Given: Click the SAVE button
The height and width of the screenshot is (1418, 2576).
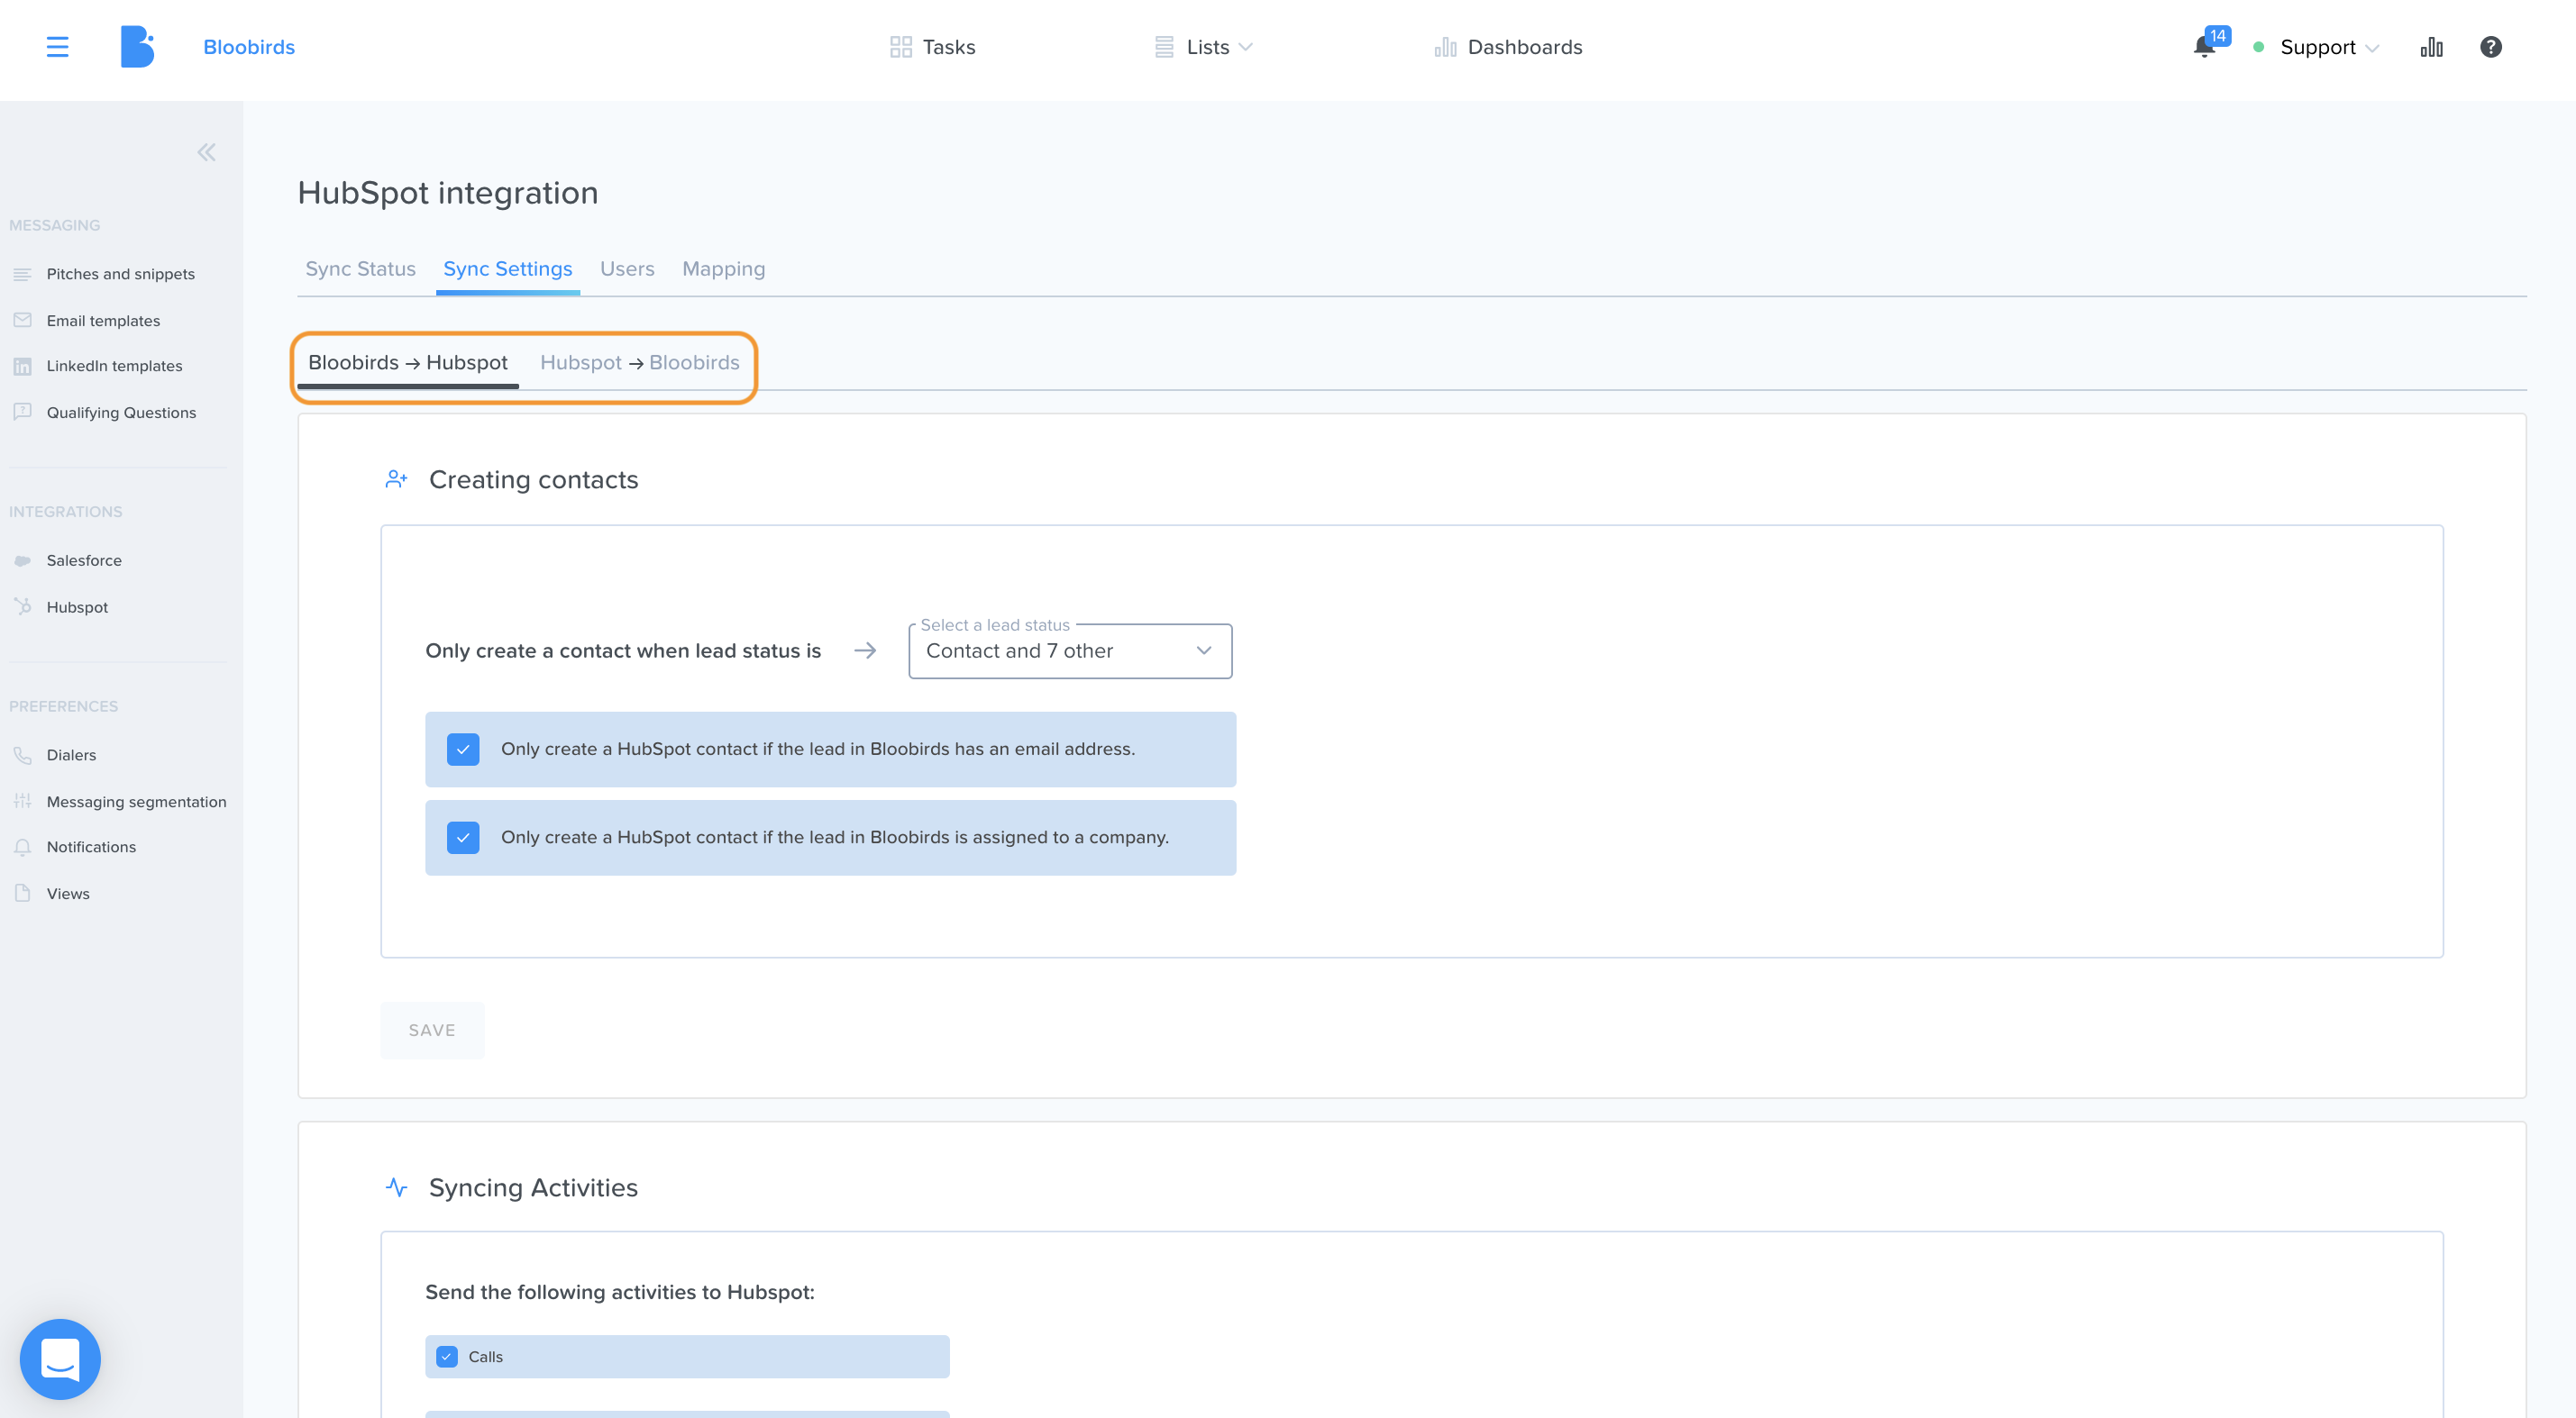Looking at the screenshot, I should 432,1031.
